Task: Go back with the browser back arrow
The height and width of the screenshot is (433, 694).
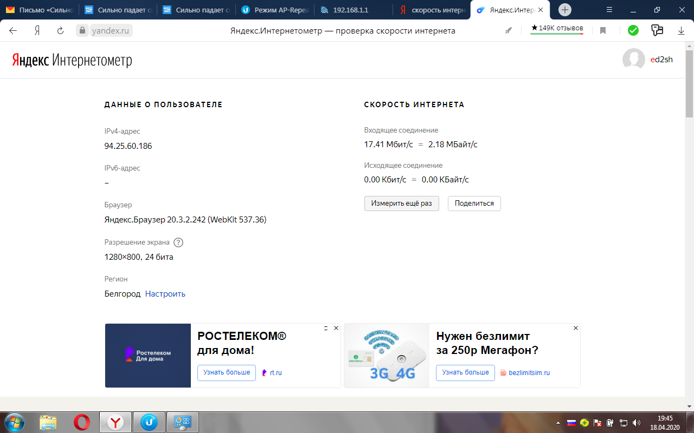Action: click(x=13, y=31)
